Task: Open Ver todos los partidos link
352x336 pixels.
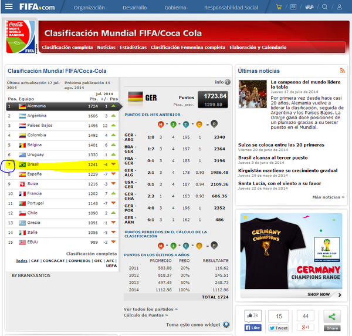Action: (x=151, y=309)
